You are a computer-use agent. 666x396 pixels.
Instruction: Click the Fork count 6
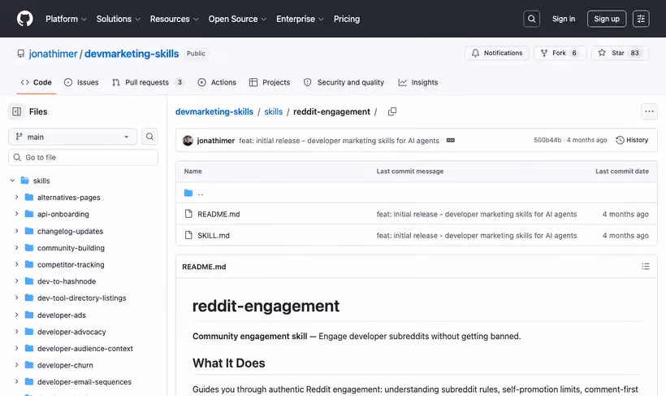pyautogui.click(x=574, y=53)
